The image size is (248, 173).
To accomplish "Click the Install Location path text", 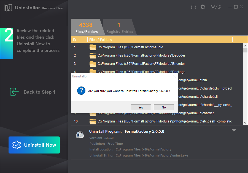I will click(144, 150).
